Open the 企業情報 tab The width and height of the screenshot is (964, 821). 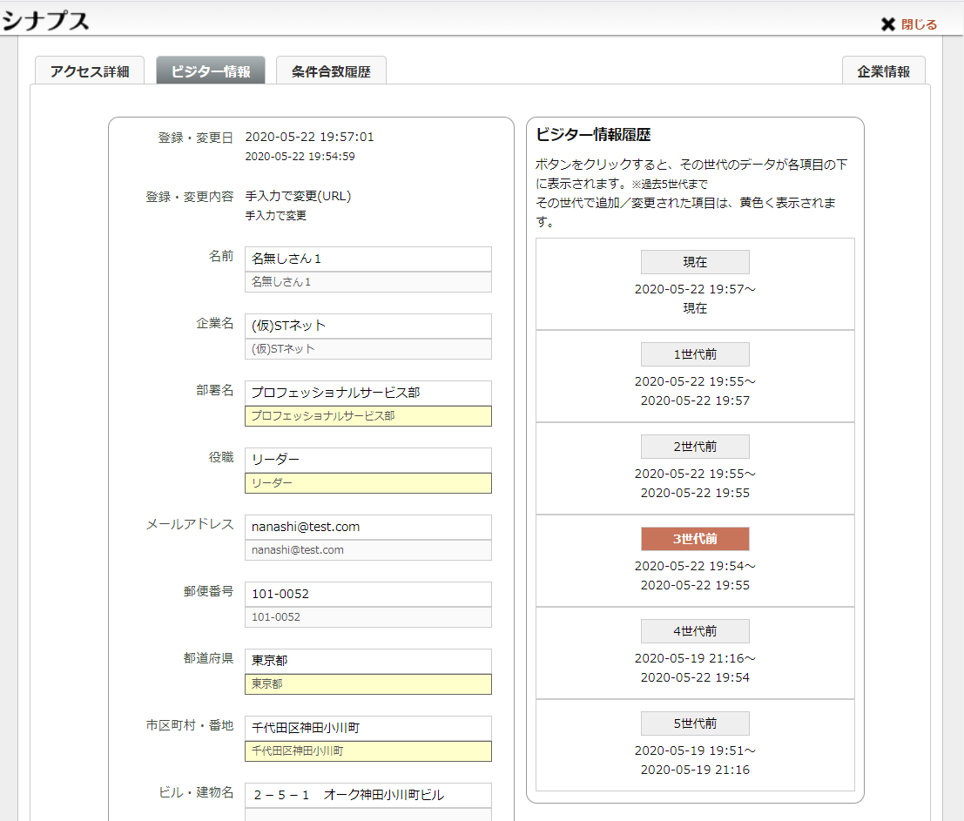click(883, 71)
